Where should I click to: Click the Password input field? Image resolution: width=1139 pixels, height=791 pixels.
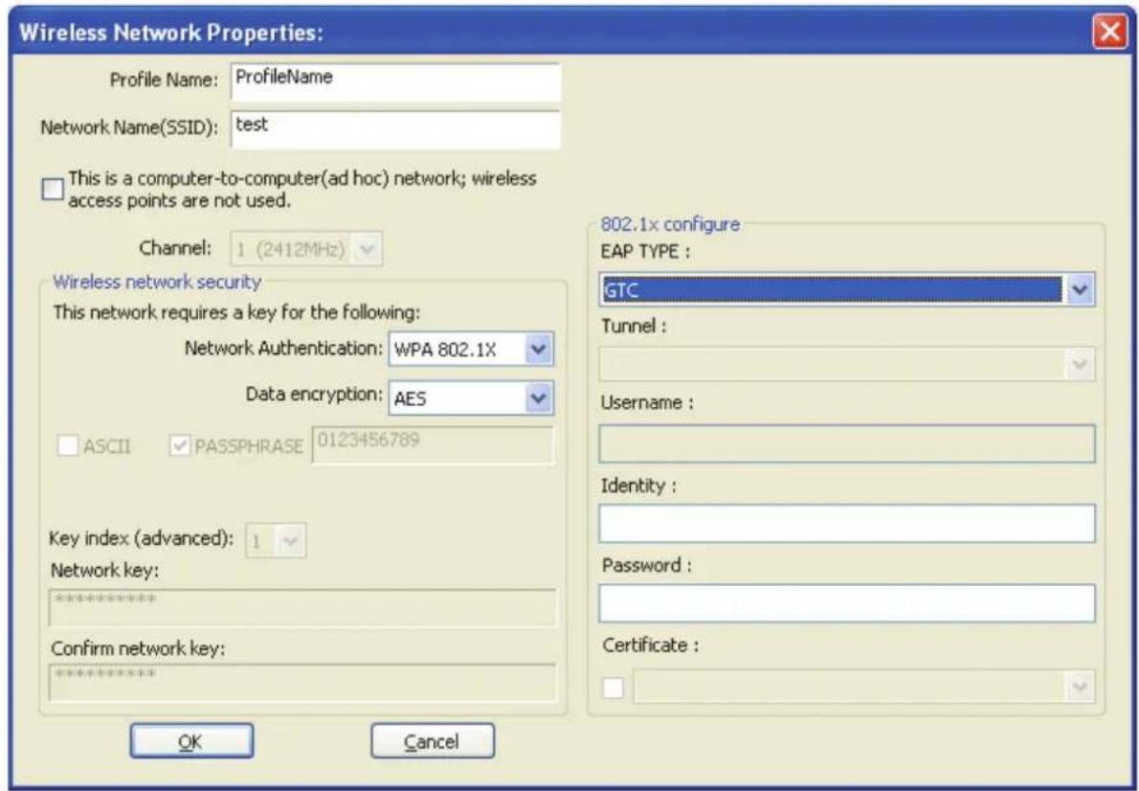click(847, 602)
